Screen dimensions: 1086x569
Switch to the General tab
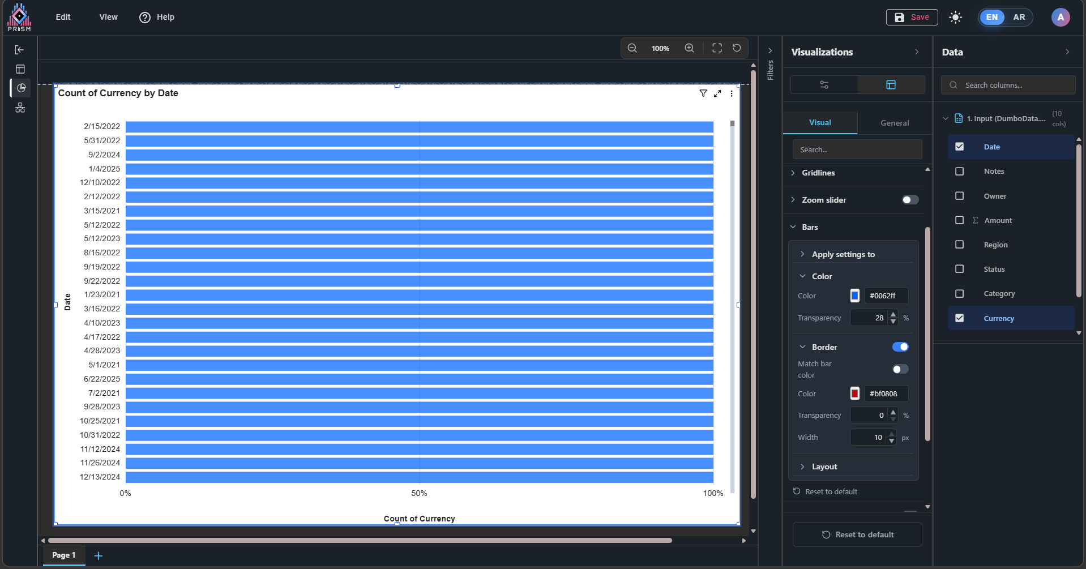pyautogui.click(x=895, y=123)
